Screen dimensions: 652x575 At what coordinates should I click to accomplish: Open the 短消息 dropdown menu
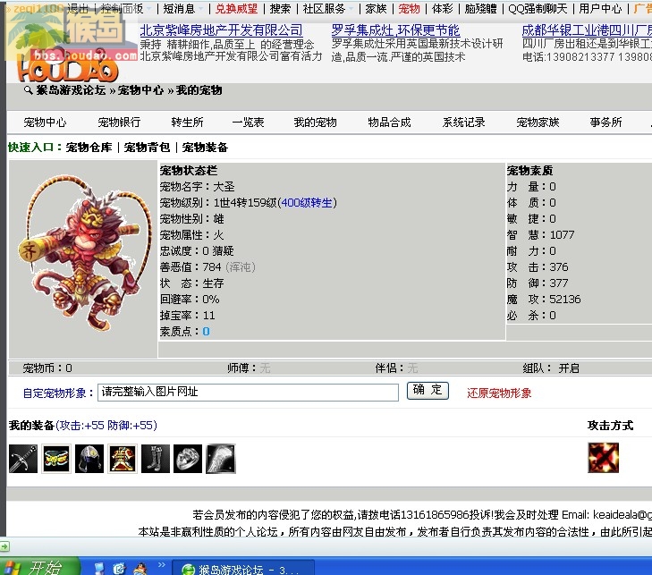point(183,8)
